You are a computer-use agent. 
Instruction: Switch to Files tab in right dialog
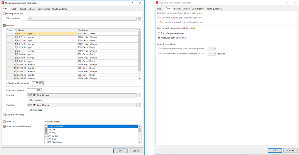159,9
